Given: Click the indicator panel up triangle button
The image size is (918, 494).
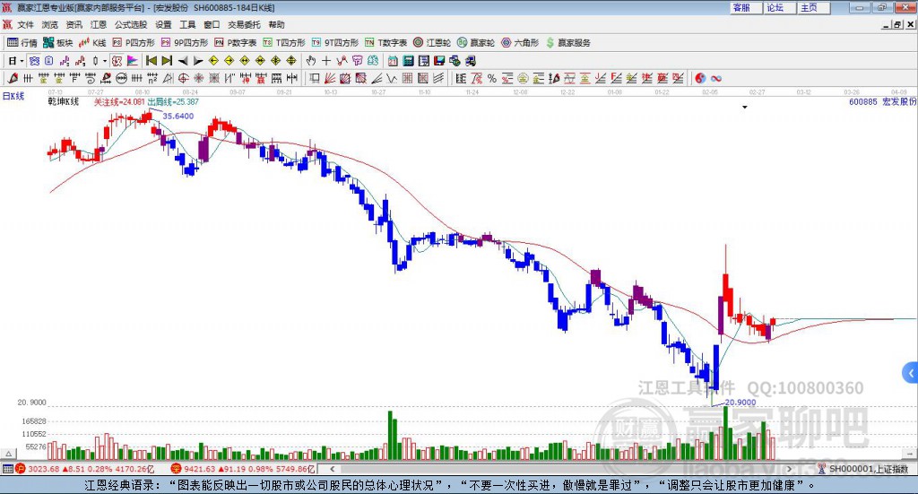Looking at the screenshot, I should coord(8,454).
